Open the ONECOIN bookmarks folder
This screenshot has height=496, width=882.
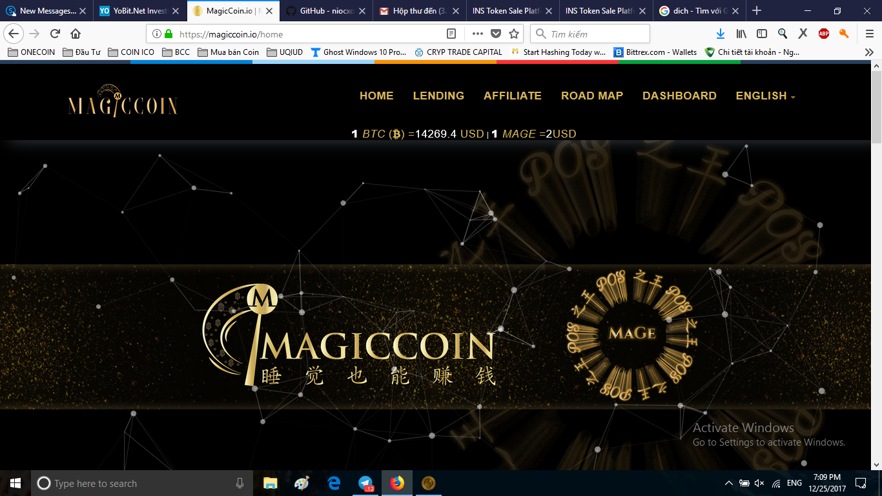coord(32,52)
